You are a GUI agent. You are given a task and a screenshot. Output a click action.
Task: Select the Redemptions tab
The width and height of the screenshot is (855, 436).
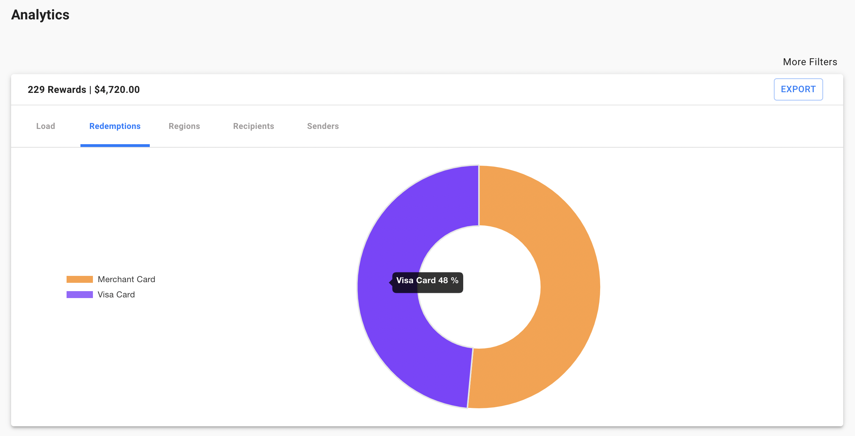coord(115,126)
